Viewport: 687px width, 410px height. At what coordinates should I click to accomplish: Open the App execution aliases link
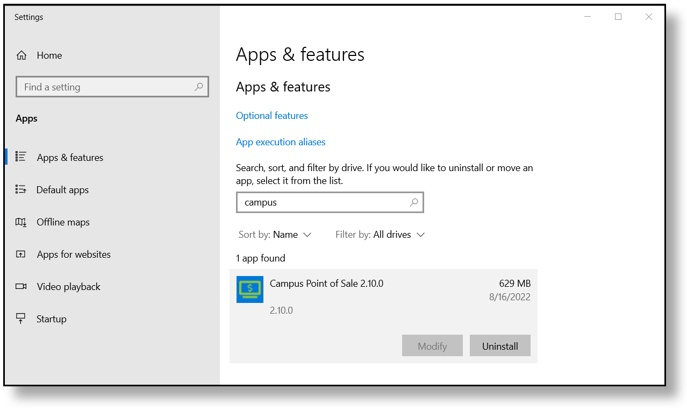281,142
